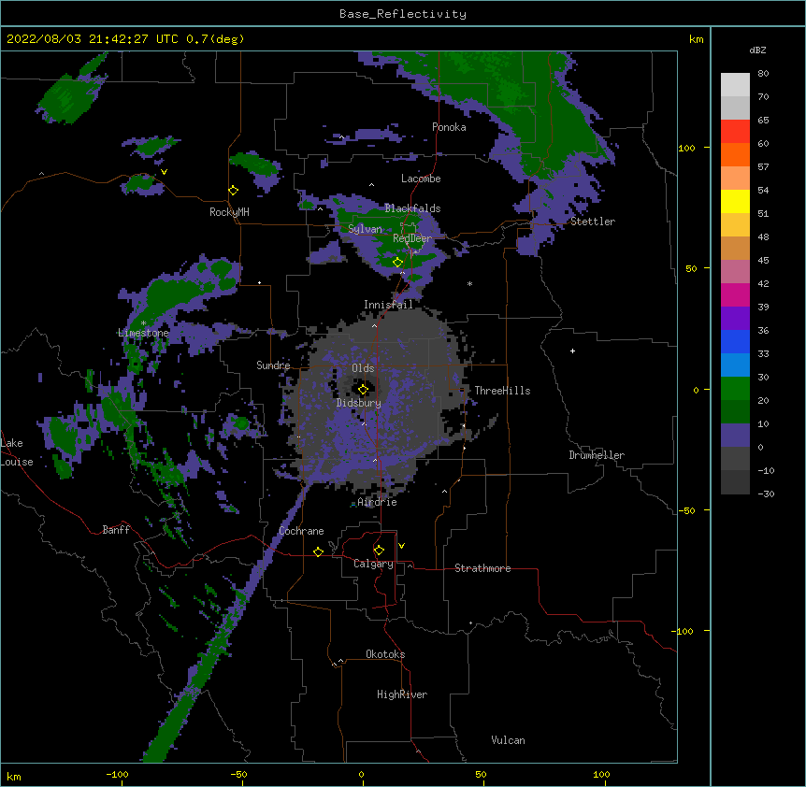Click the Sundre town label
Image resolution: width=806 pixels, height=787 pixels.
273,365
